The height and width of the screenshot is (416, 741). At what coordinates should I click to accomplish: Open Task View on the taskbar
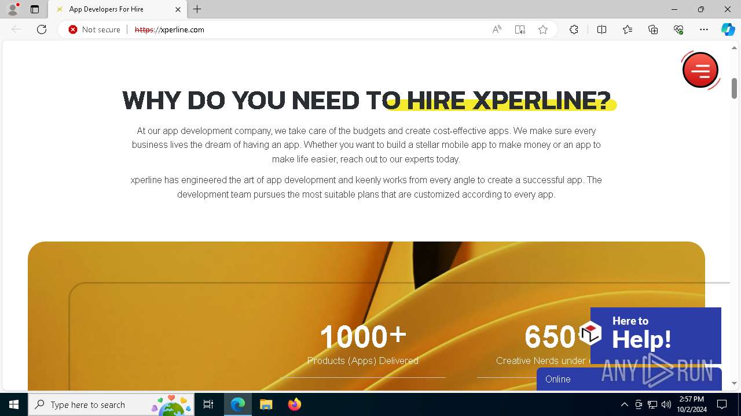(x=208, y=404)
